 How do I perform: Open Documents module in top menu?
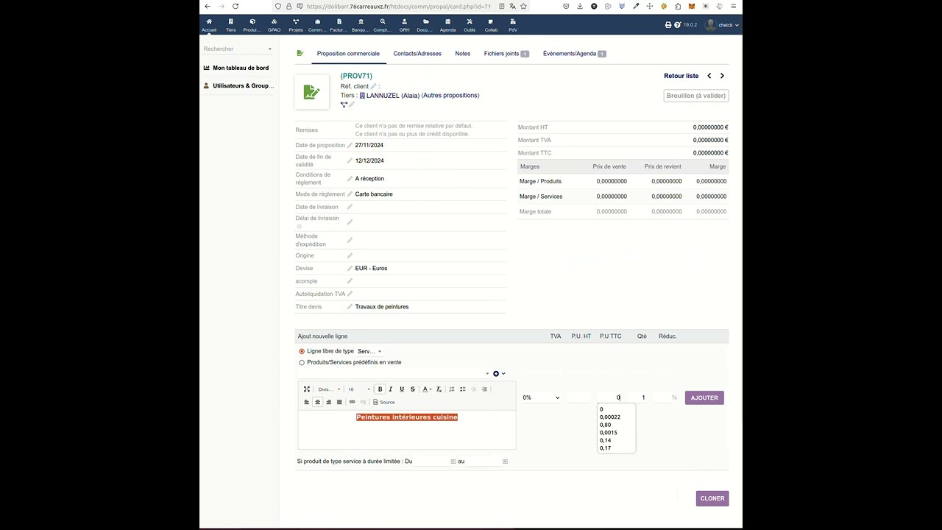(x=425, y=25)
